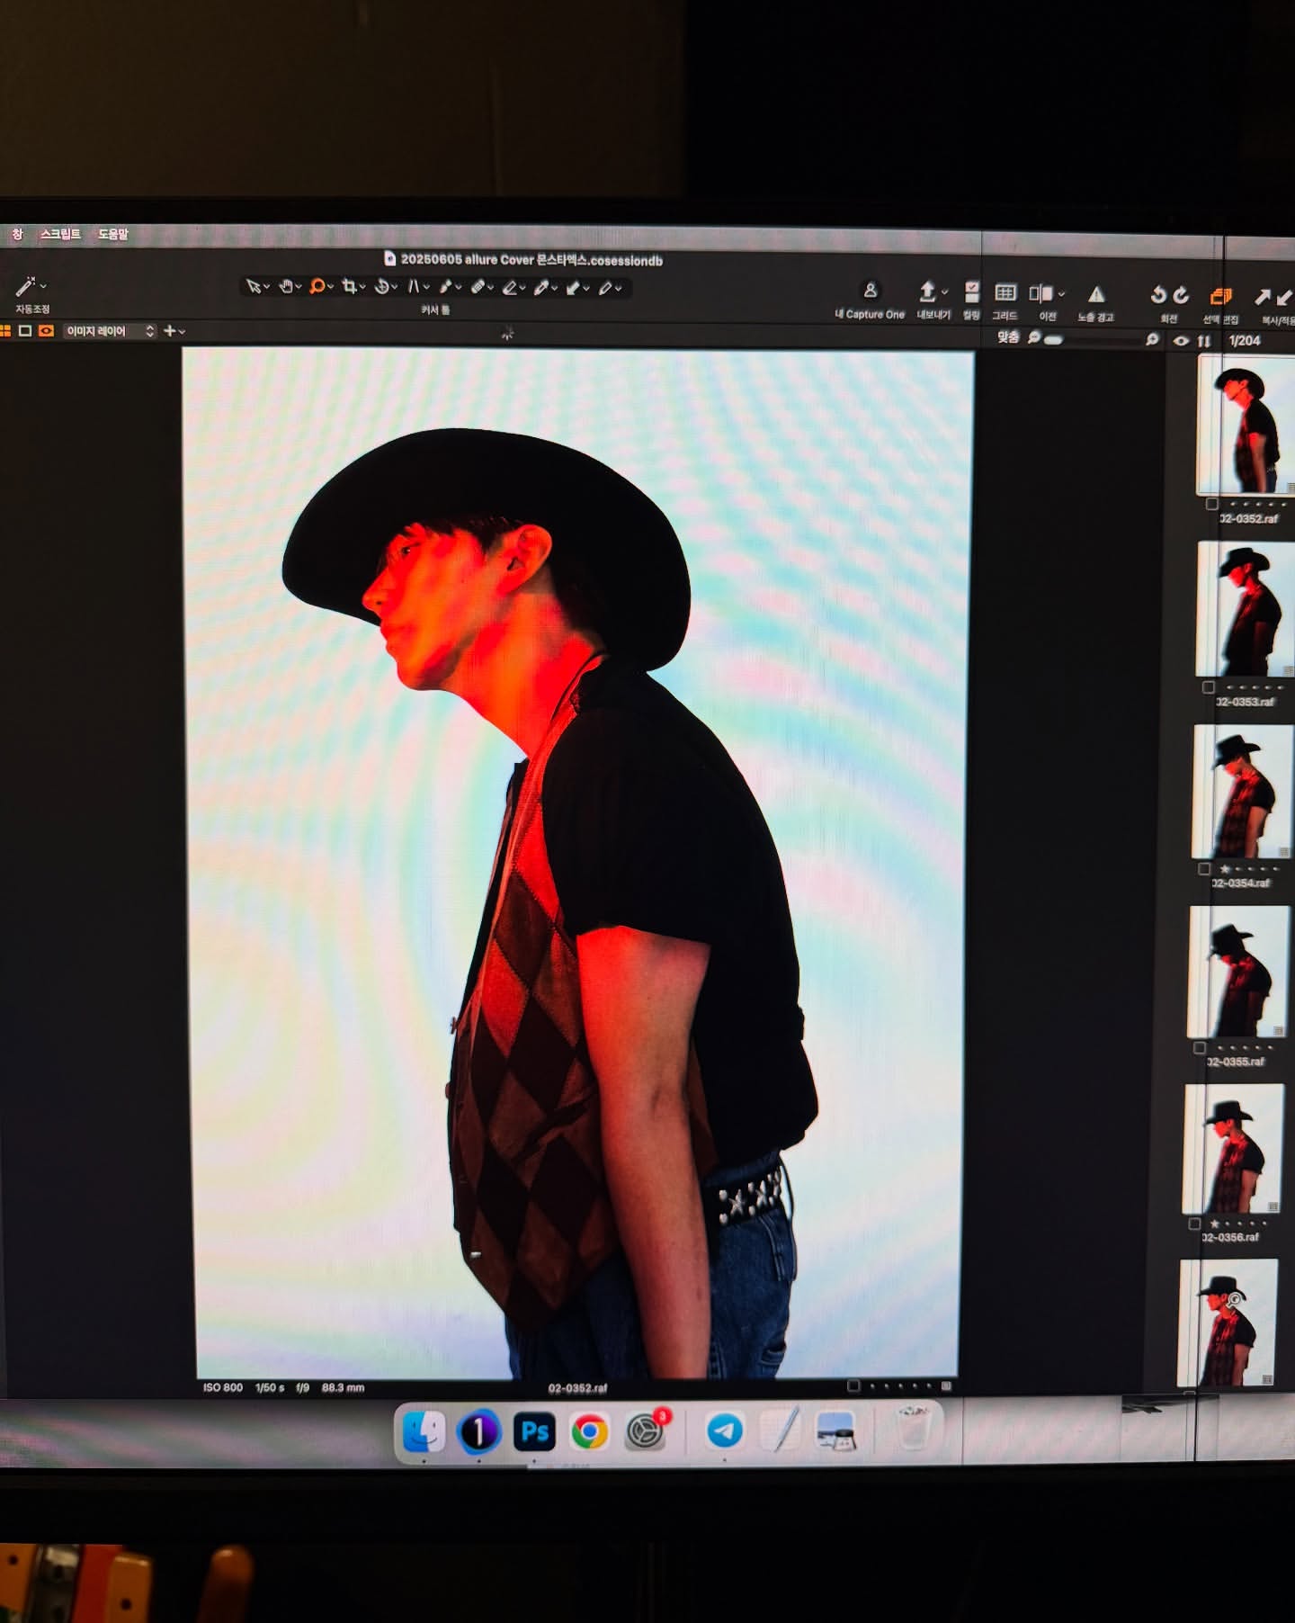
Task: Select the 02-0354.raf thumbnail
Action: pos(1237,792)
